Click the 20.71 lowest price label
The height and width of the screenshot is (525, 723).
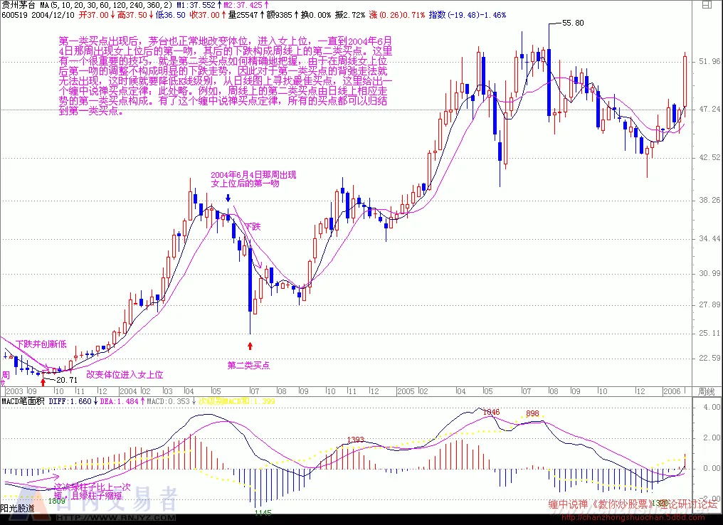pos(67,380)
